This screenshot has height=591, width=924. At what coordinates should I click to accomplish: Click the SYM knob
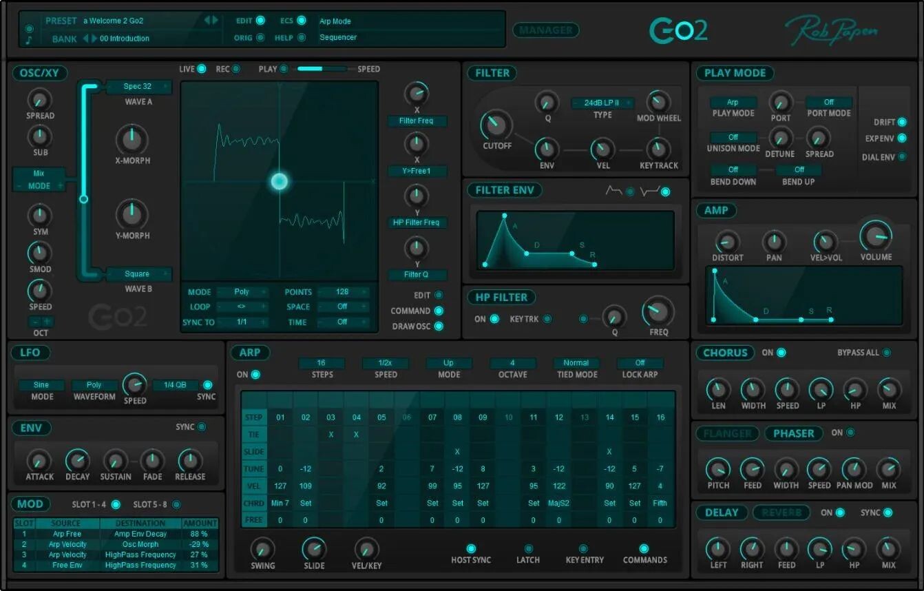pos(40,216)
